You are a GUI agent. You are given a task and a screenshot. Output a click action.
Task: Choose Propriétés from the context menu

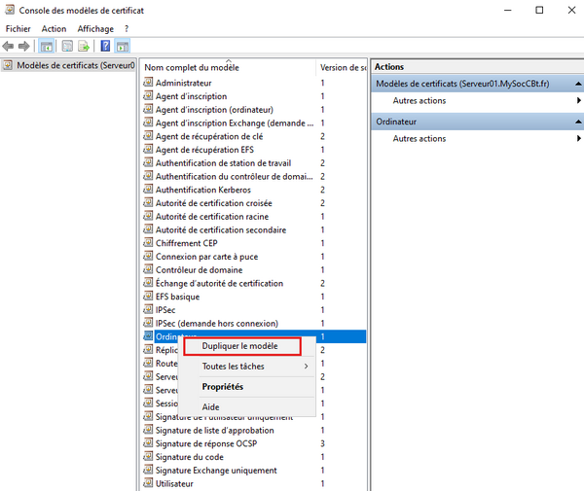coord(223,386)
